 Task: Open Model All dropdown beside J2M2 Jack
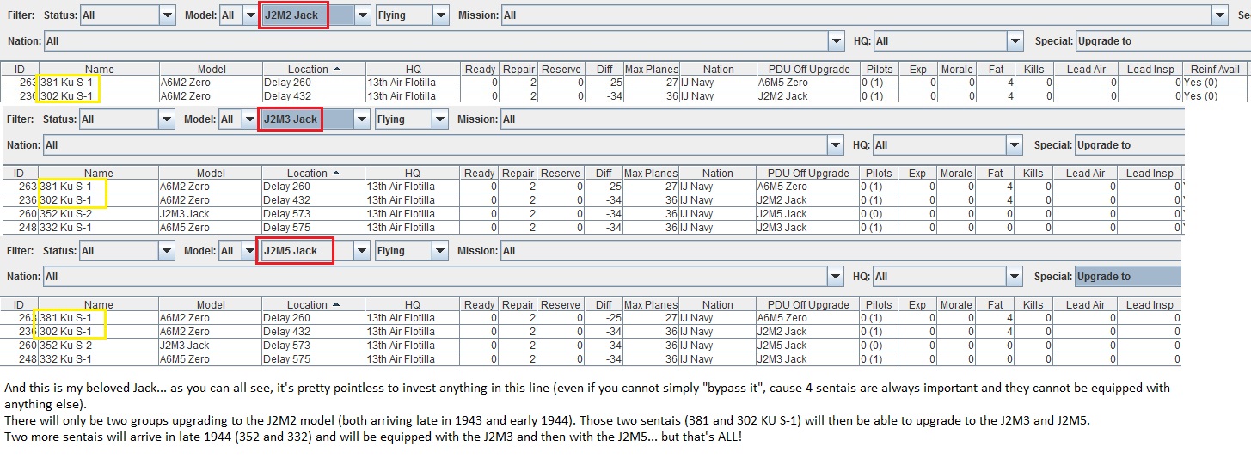point(238,15)
